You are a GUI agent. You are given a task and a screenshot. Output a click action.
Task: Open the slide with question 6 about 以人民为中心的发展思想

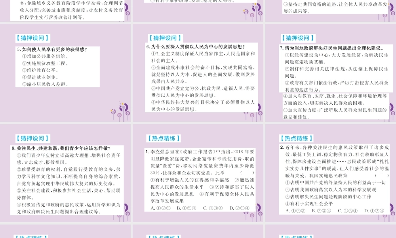(x=198, y=73)
